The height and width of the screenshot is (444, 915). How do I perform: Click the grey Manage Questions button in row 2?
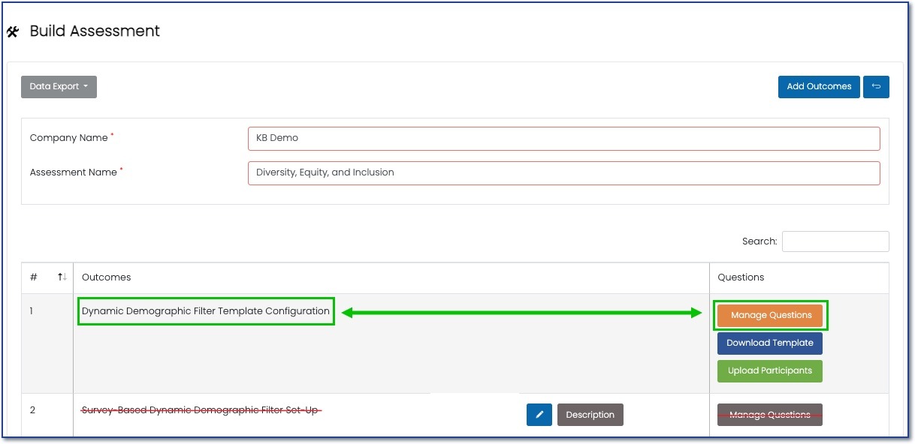(x=769, y=415)
